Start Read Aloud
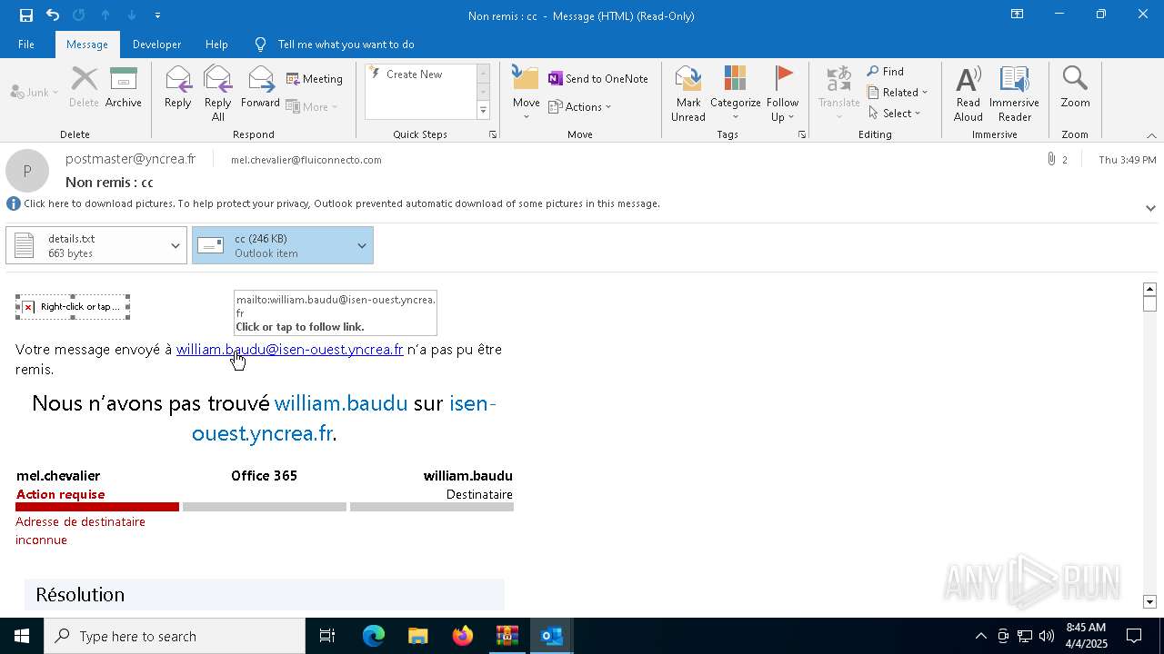This screenshot has width=1164, height=654. coord(968,94)
